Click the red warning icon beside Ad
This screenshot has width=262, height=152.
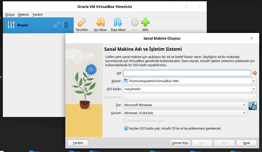pyautogui.click(x=255, y=73)
